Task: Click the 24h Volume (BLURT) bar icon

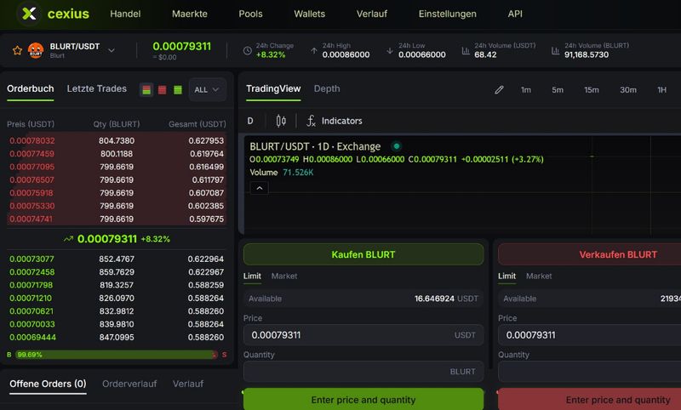Action: (x=556, y=51)
